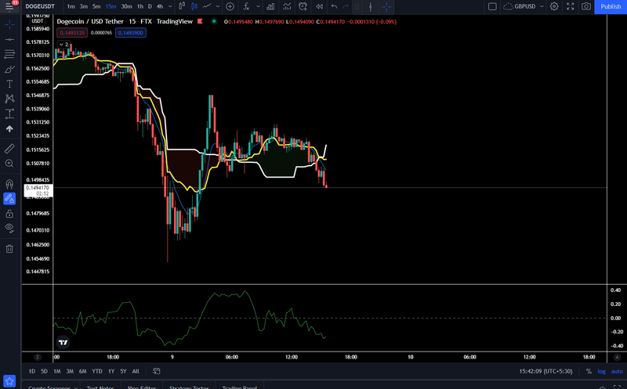Select the D daily timeframe
The height and width of the screenshot is (389, 627).
150,6
